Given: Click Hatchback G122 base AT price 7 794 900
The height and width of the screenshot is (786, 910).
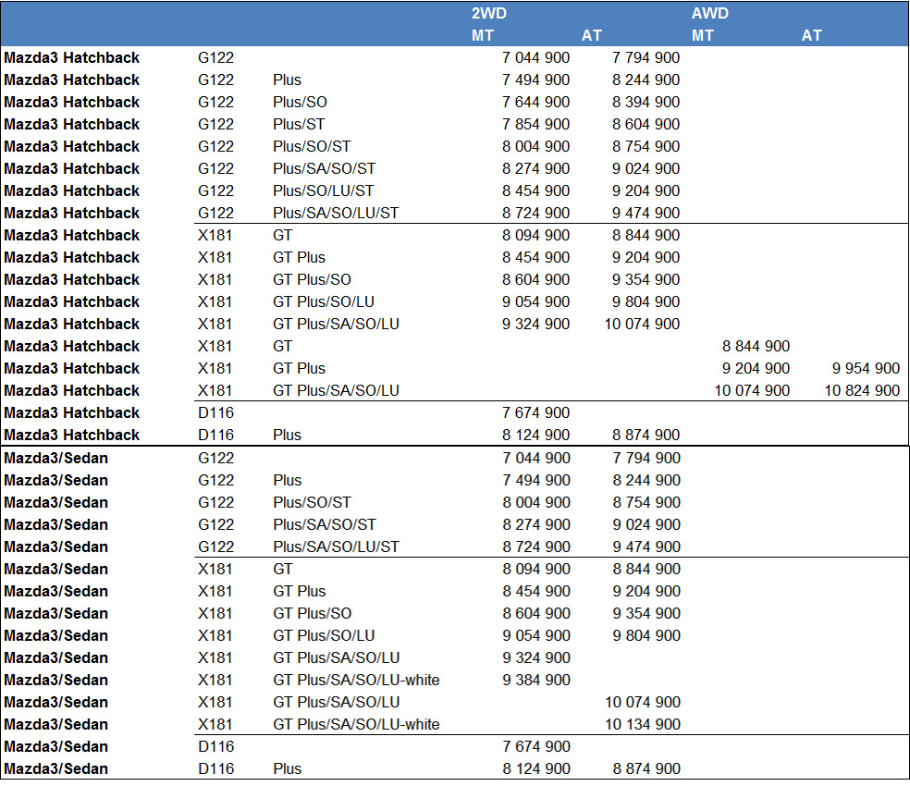Looking at the screenshot, I should [646, 57].
